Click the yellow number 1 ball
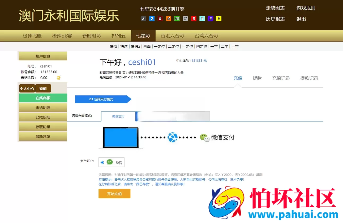 click(x=219, y=19)
